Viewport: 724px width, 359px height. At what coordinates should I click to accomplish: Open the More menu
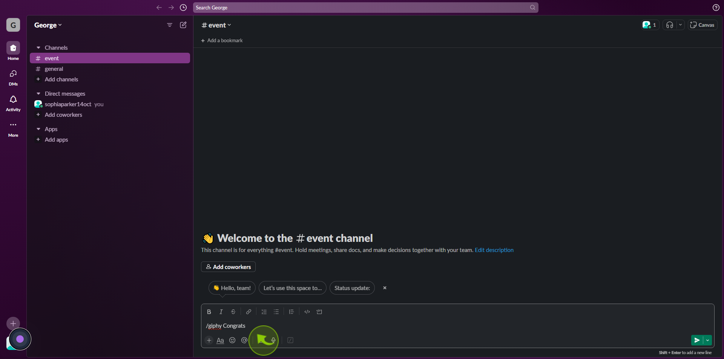(13, 128)
